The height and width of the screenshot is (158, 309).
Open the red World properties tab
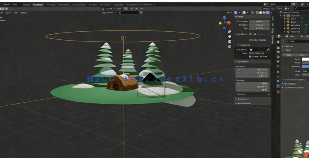click(278, 66)
